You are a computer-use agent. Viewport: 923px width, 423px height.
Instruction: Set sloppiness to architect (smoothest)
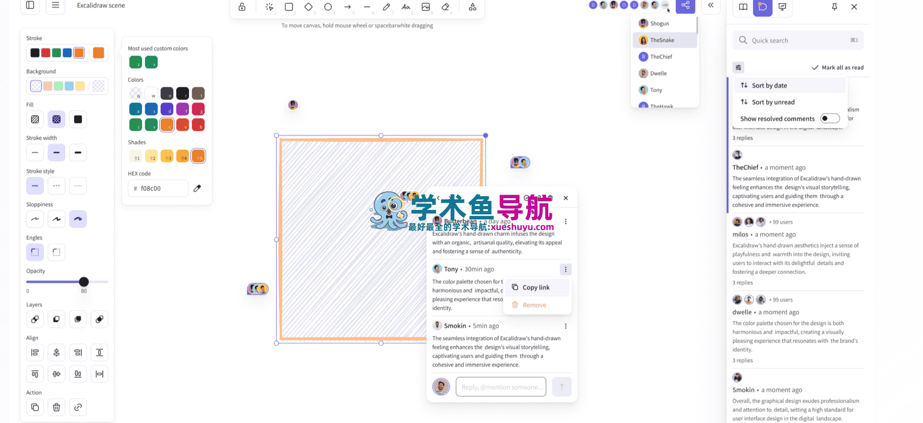(x=35, y=219)
